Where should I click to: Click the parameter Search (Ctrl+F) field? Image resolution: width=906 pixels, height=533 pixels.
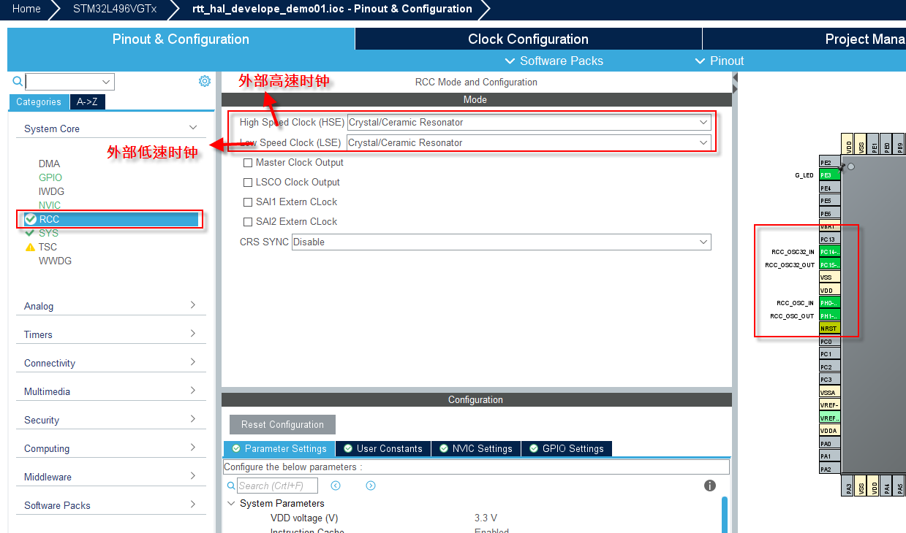click(277, 486)
